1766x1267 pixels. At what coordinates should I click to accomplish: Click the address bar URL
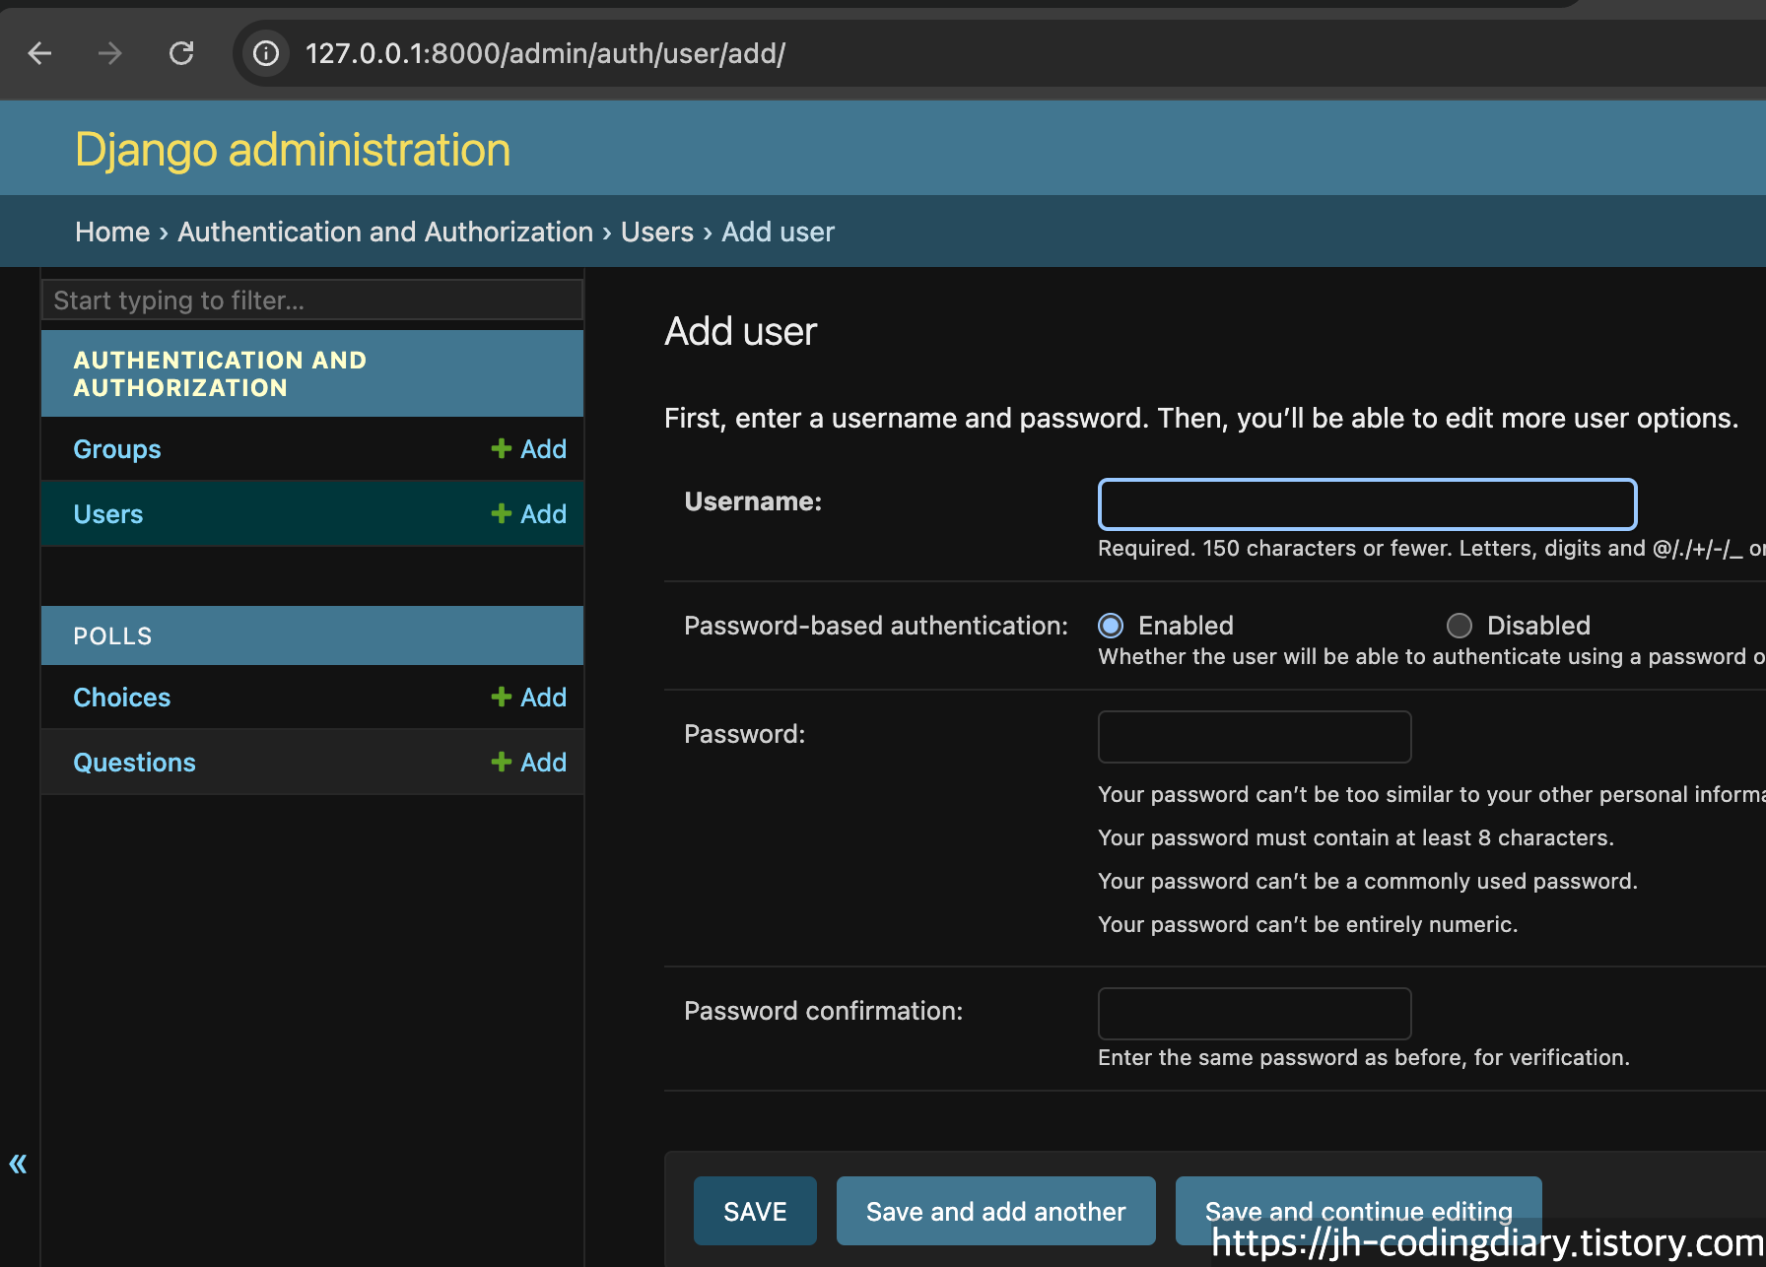[x=545, y=53]
